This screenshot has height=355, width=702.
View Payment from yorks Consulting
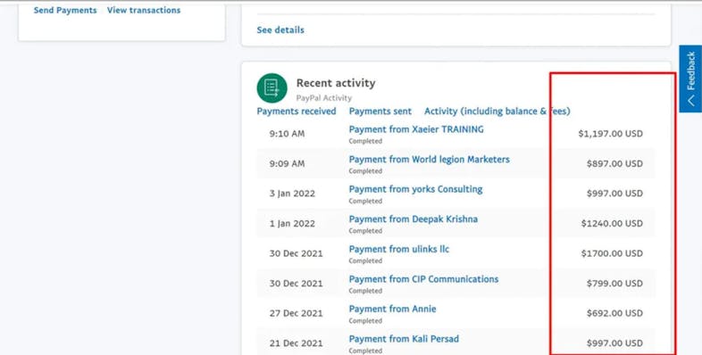tap(415, 189)
